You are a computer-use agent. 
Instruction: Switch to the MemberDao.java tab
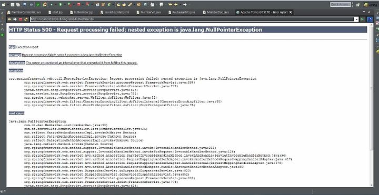(216, 12)
